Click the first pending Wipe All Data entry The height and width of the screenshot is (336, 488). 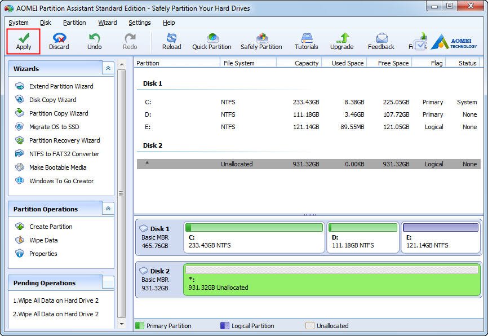click(56, 300)
